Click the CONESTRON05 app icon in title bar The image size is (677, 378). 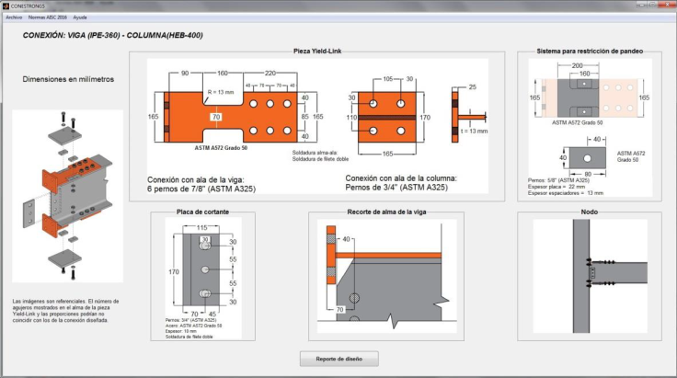tap(6, 6)
